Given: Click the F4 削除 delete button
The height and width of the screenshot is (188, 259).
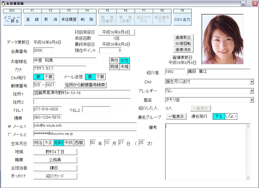Looking at the screenshot, I should tap(87, 19).
